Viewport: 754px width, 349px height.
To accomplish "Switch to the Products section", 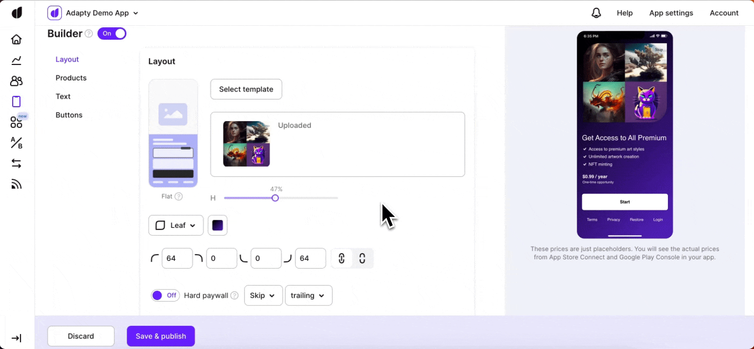I will [71, 78].
